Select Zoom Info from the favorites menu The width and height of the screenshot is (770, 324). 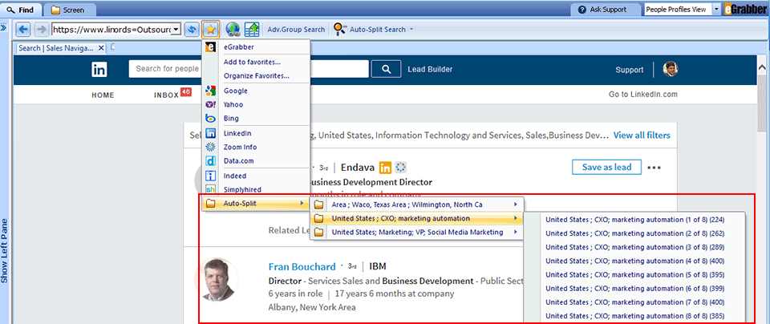click(x=256, y=147)
